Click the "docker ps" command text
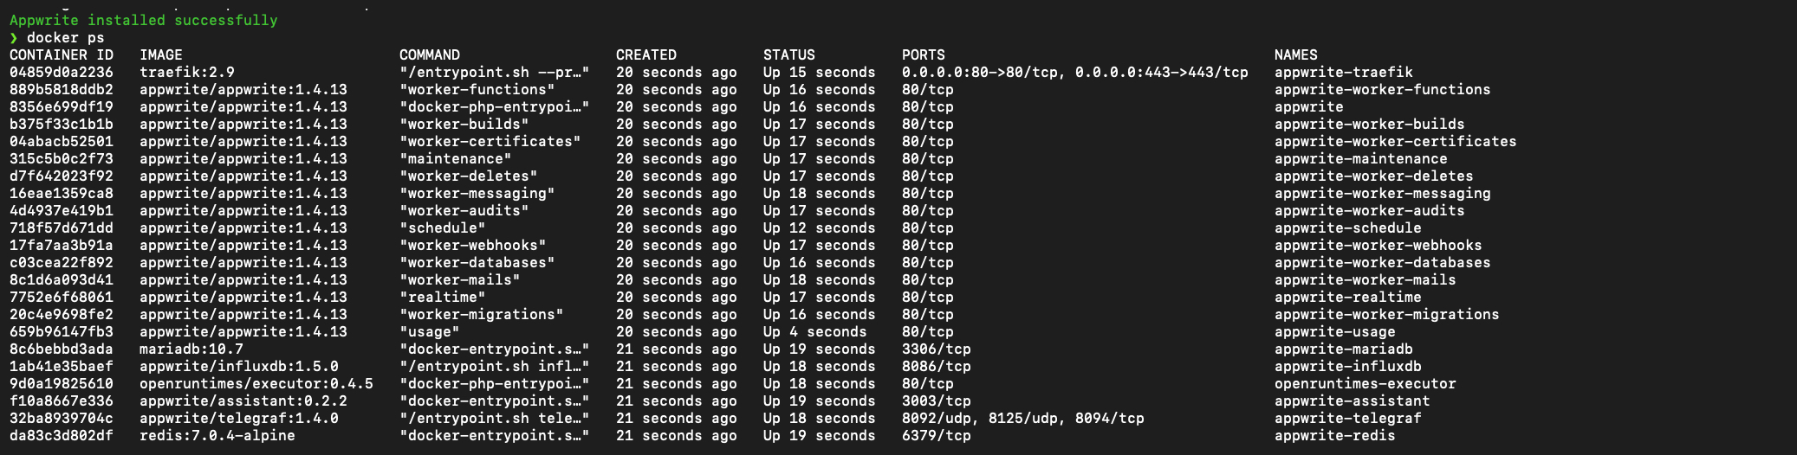1797x455 pixels. point(65,37)
